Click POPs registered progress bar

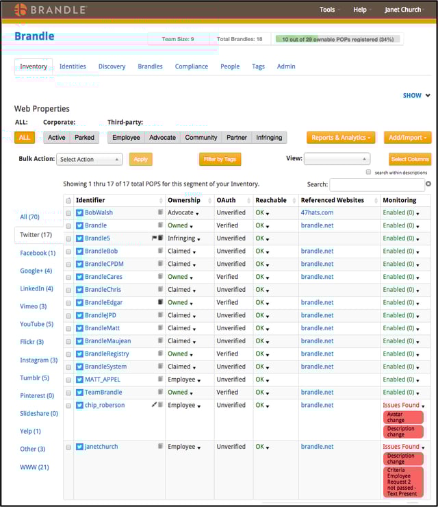pyautogui.click(x=337, y=40)
